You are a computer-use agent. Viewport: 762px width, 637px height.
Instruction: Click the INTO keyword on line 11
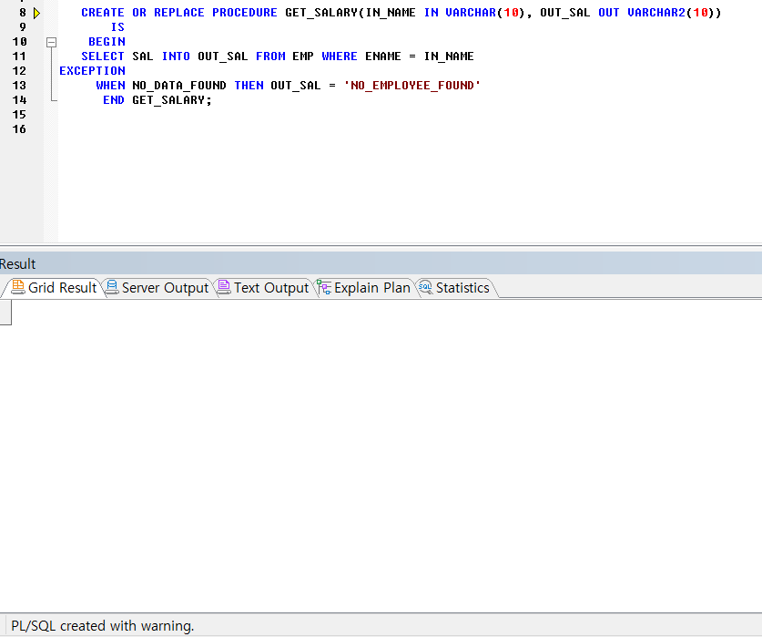[x=176, y=57]
